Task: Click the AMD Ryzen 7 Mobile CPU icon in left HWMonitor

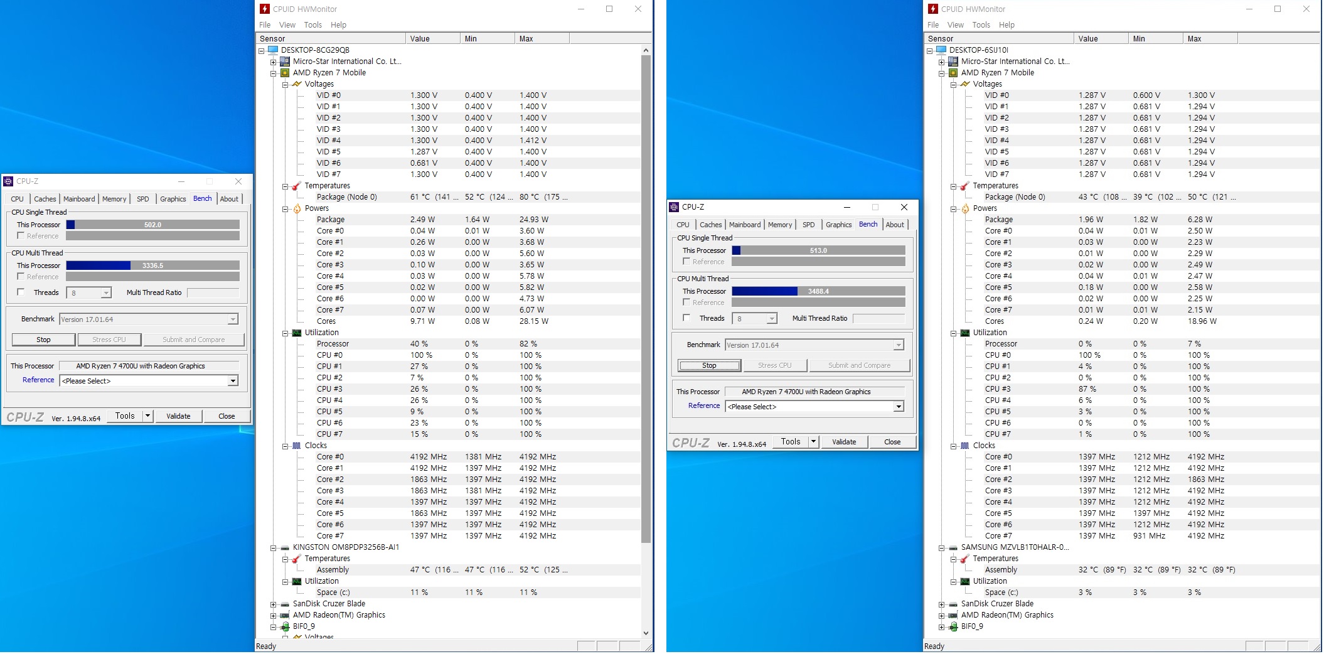Action: (x=285, y=73)
